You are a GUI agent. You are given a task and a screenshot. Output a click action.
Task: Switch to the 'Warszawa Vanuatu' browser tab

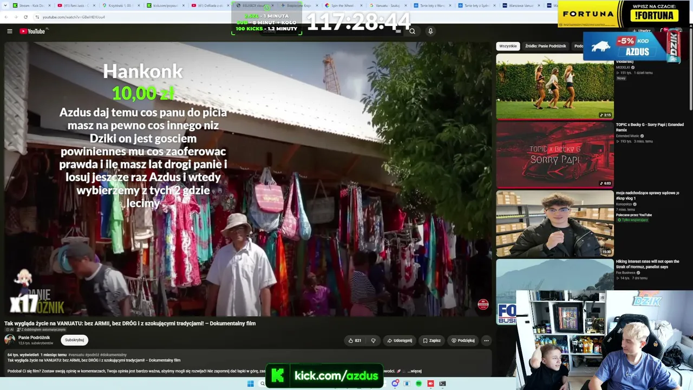521,5
